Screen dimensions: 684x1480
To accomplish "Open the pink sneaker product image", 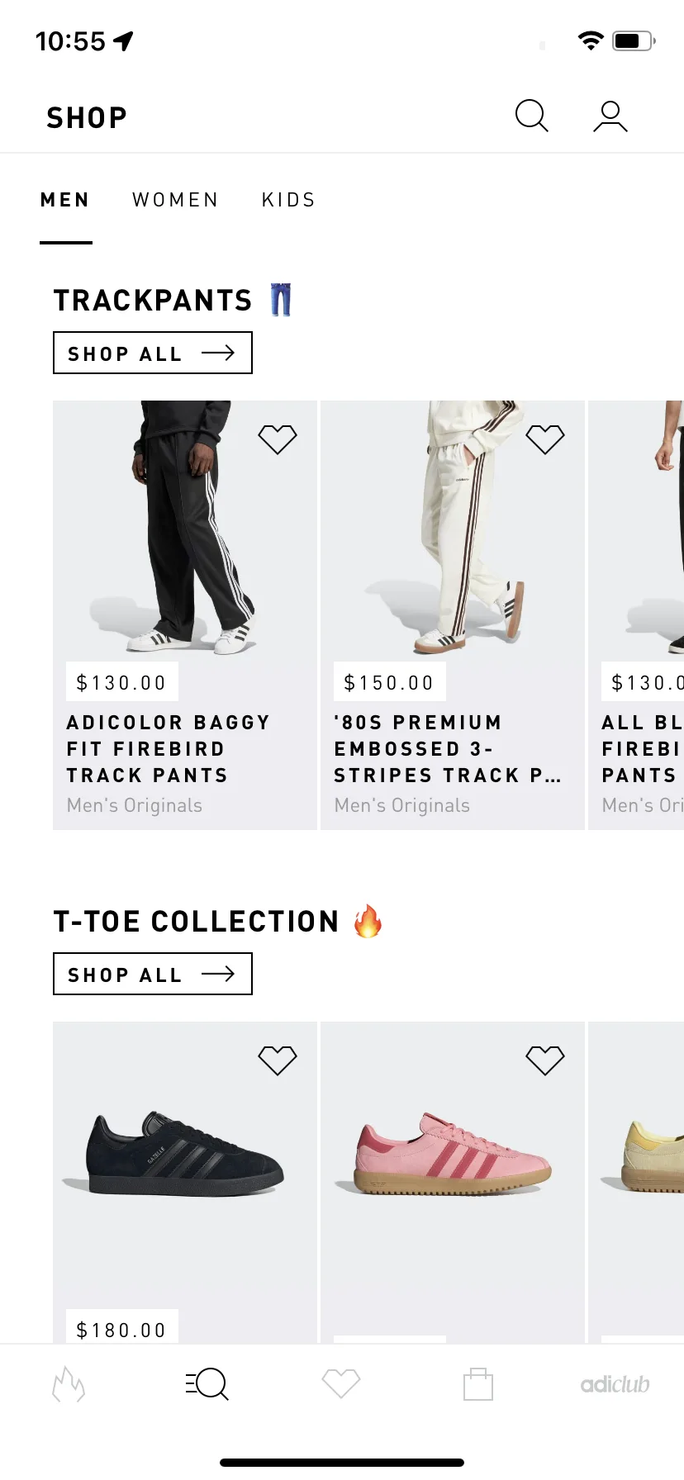I will [x=453, y=1153].
